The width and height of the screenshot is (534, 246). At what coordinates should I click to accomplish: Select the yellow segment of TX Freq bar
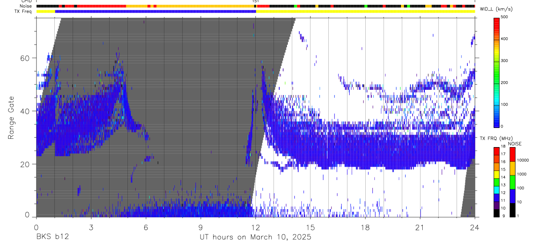(365, 11)
